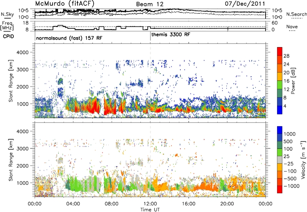This screenshot has height=212, width=307.
Task: Click the 'Power [dB]' color bar title
Action: tap(293, 81)
